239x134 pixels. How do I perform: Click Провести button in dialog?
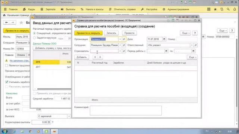[130, 33]
